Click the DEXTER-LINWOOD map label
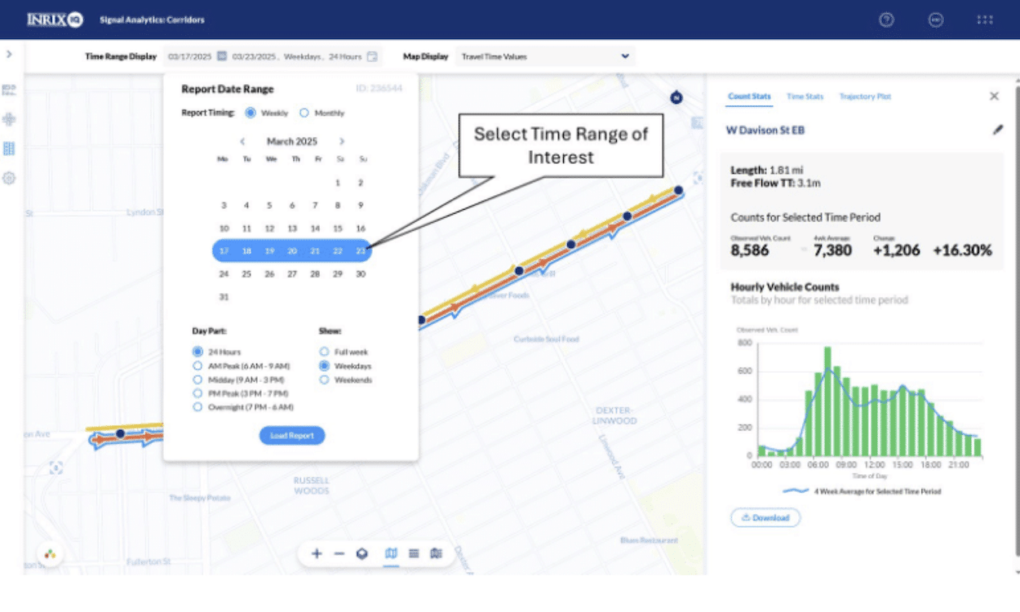This screenshot has height=612, width=1020. (614, 415)
